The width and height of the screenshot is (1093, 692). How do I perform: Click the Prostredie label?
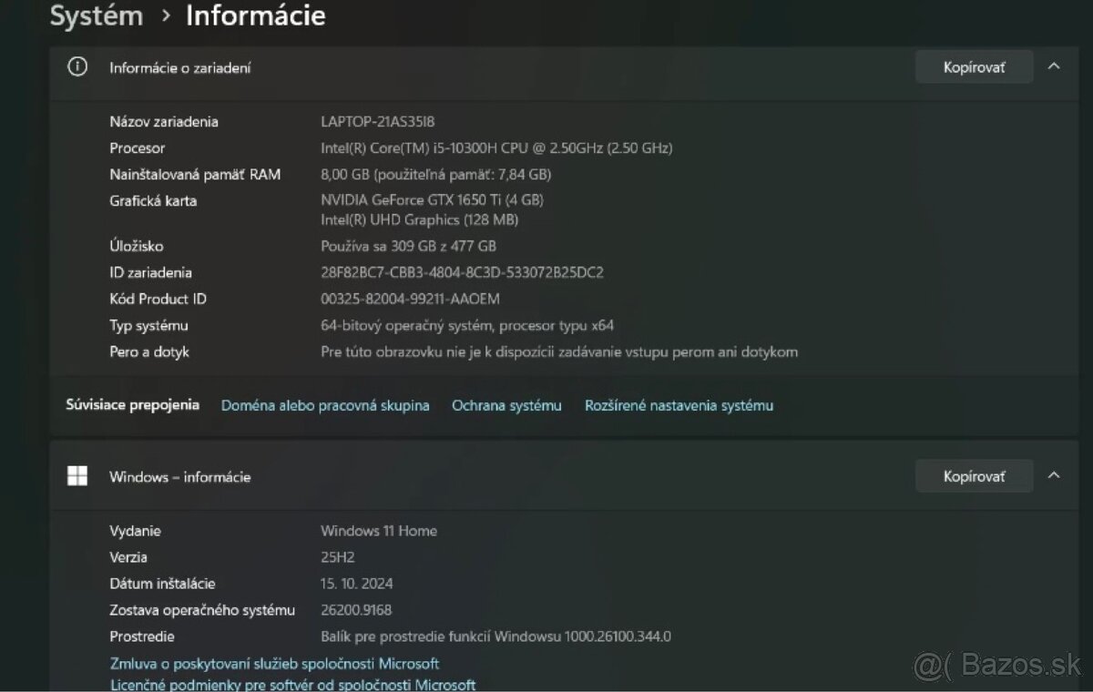[142, 636]
